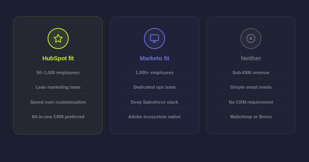Select the "Neither" heading
The image size is (309, 162).
click(251, 58)
